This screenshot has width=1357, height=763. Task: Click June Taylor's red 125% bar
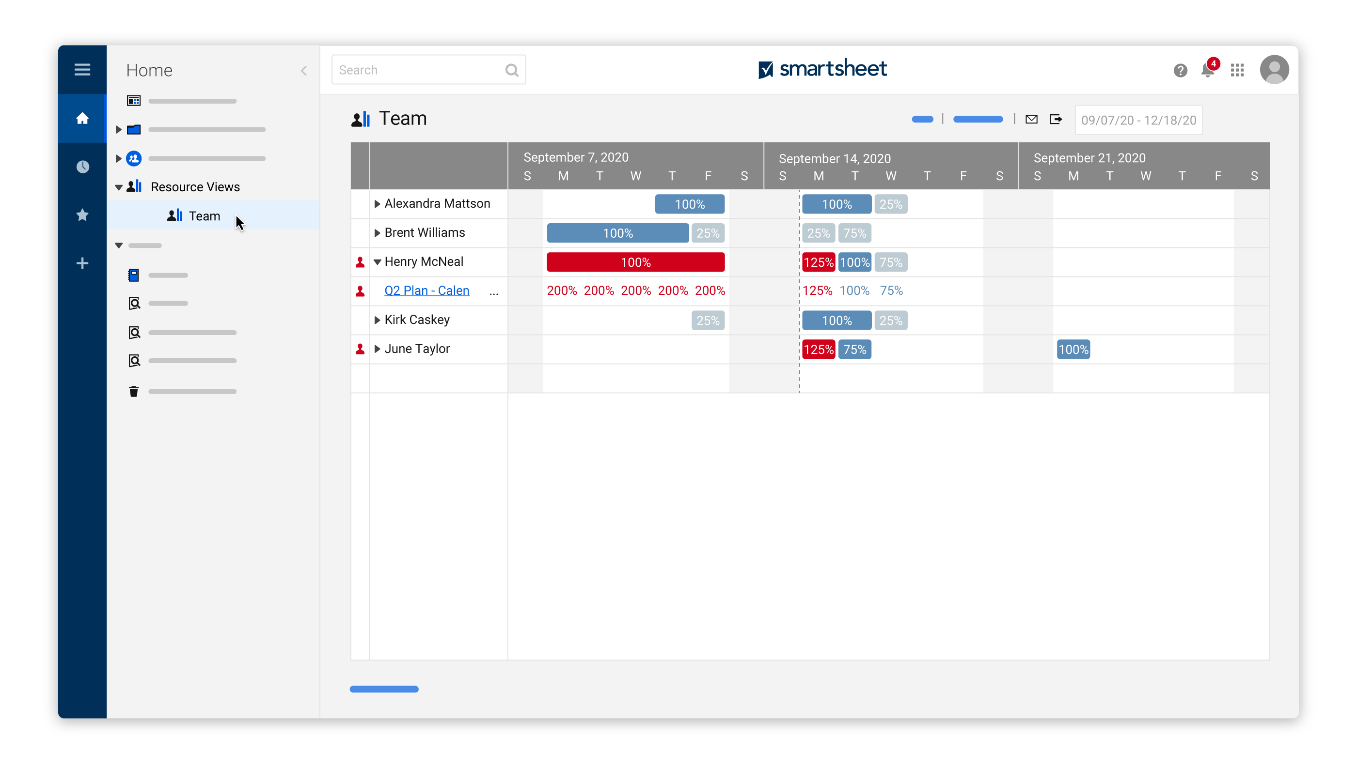click(x=818, y=350)
